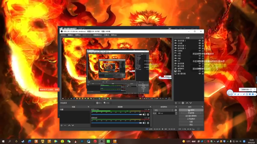Toggle visibility of 窗口采集 source
The width and height of the screenshot is (257, 144).
[x=199, y=66]
